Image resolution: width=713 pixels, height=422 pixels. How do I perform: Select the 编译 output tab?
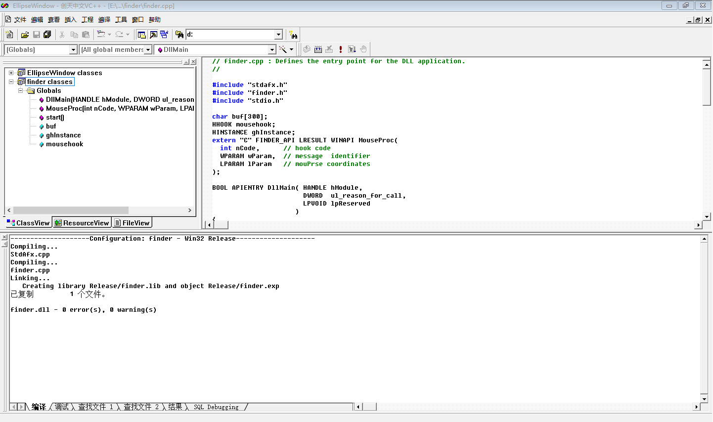point(39,407)
